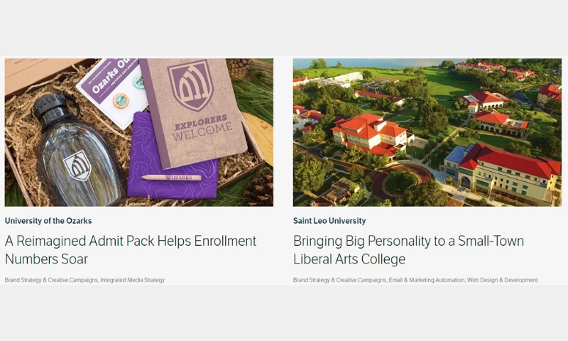The height and width of the screenshot is (341, 568).
Task: Open the Saint Leo University client label
Action: pos(329,221)
